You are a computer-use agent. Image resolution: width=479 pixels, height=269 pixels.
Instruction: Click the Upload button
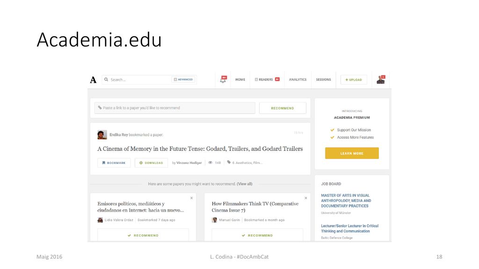(x=354, y=79)
